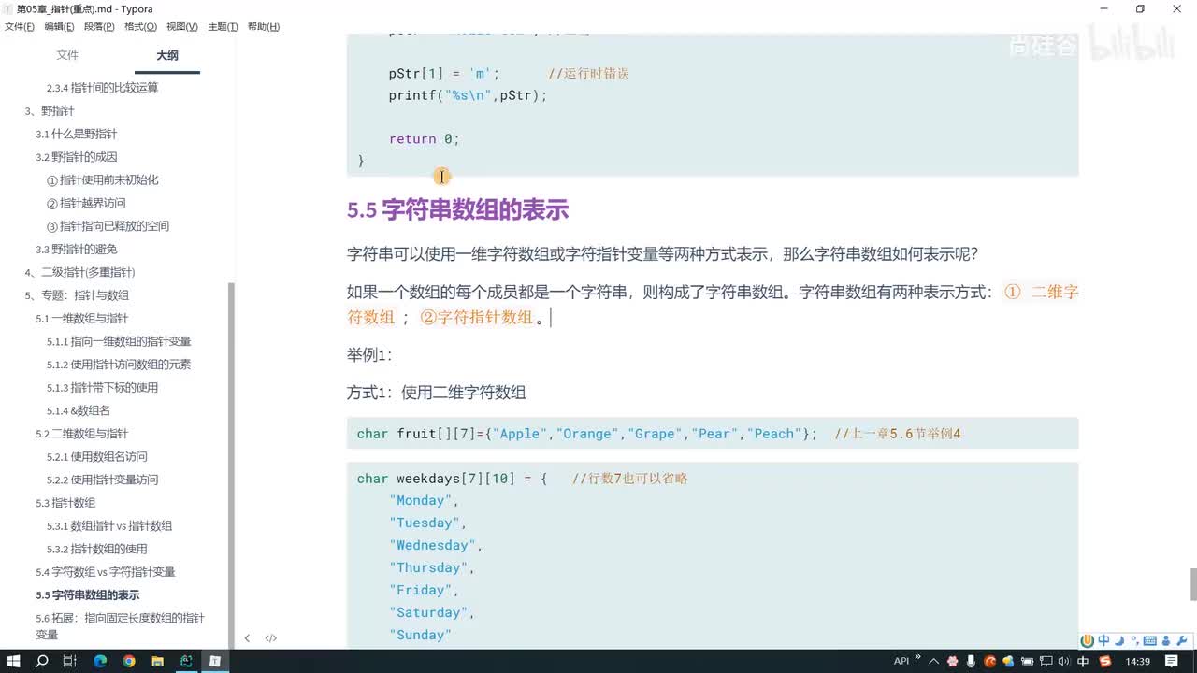The height and width of the screenshot is (673, 1197).
Task: Show hidden tray icons chevron
Action: (x=933, y=661)
